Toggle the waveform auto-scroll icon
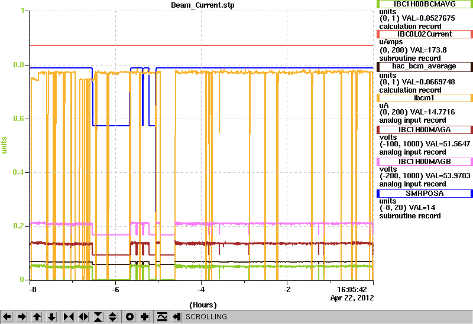This screenshot has height=324, width=473. tap(162, 317)
